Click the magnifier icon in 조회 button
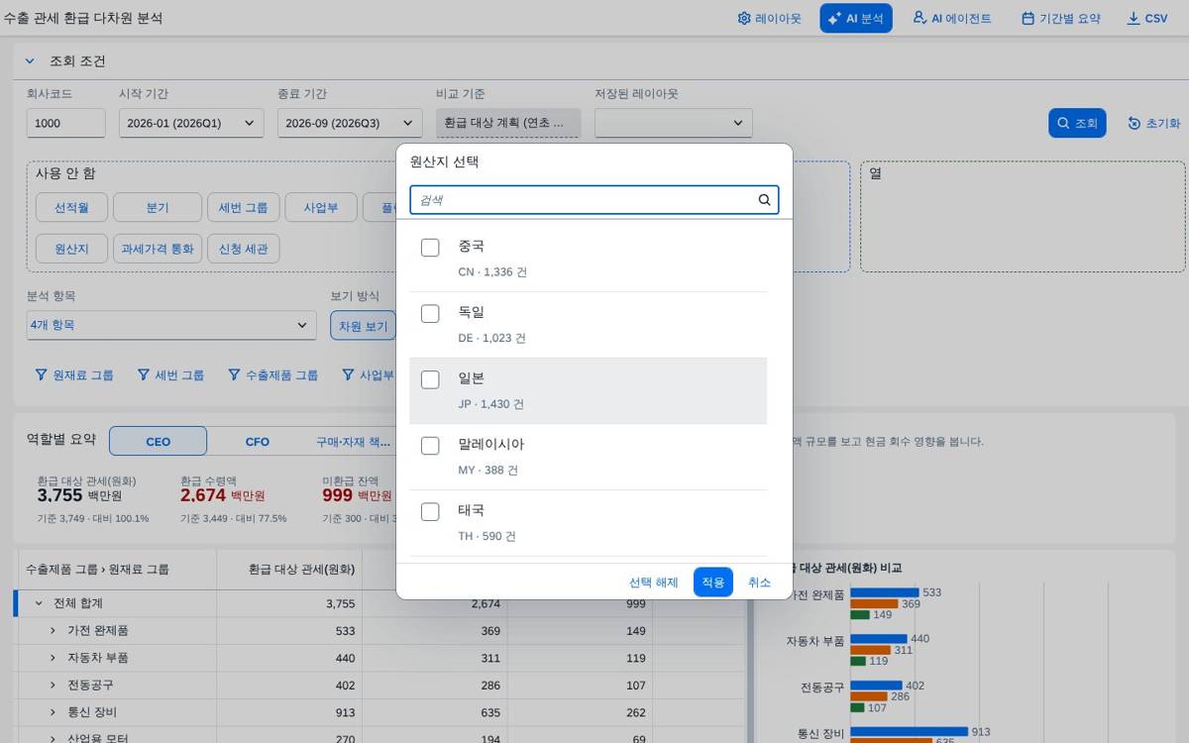 click(x=1063, y=123)
